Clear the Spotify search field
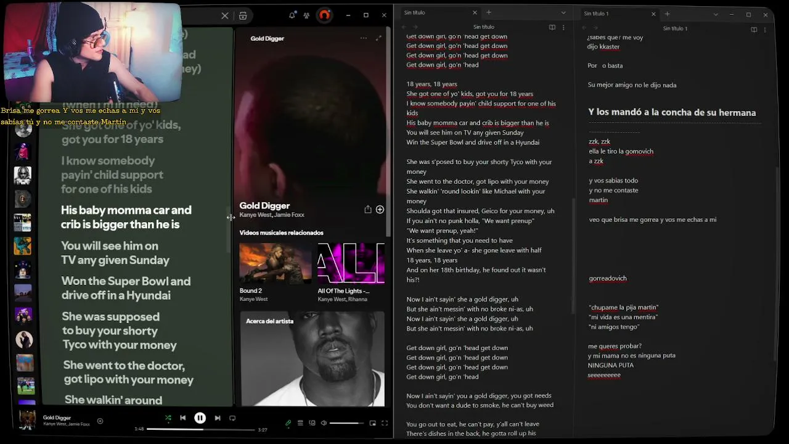This screenshot has height=444, width=789. (225, 15)
